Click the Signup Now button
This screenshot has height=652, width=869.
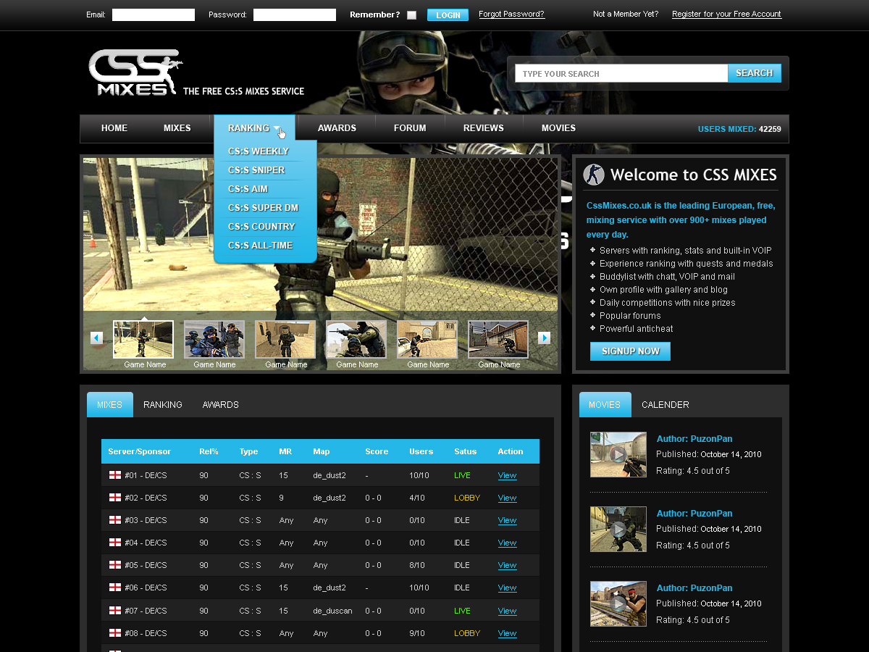click(x=630, y=351)
